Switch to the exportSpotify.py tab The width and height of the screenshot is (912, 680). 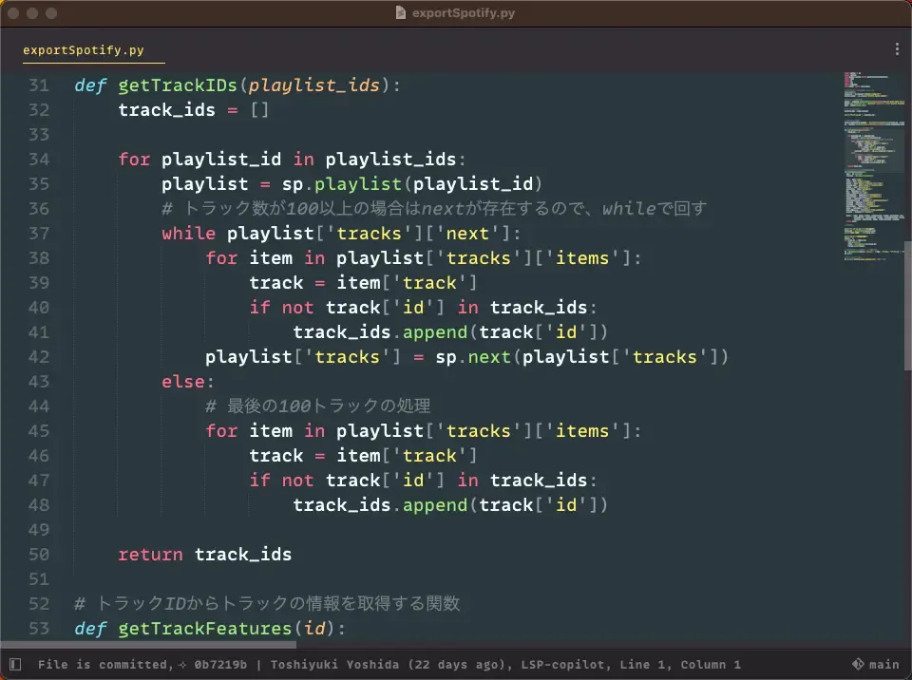point(84,50)
